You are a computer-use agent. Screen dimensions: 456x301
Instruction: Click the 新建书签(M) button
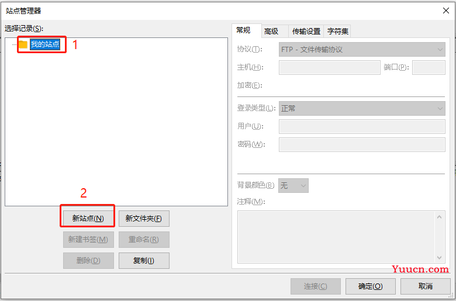(88, 240)
